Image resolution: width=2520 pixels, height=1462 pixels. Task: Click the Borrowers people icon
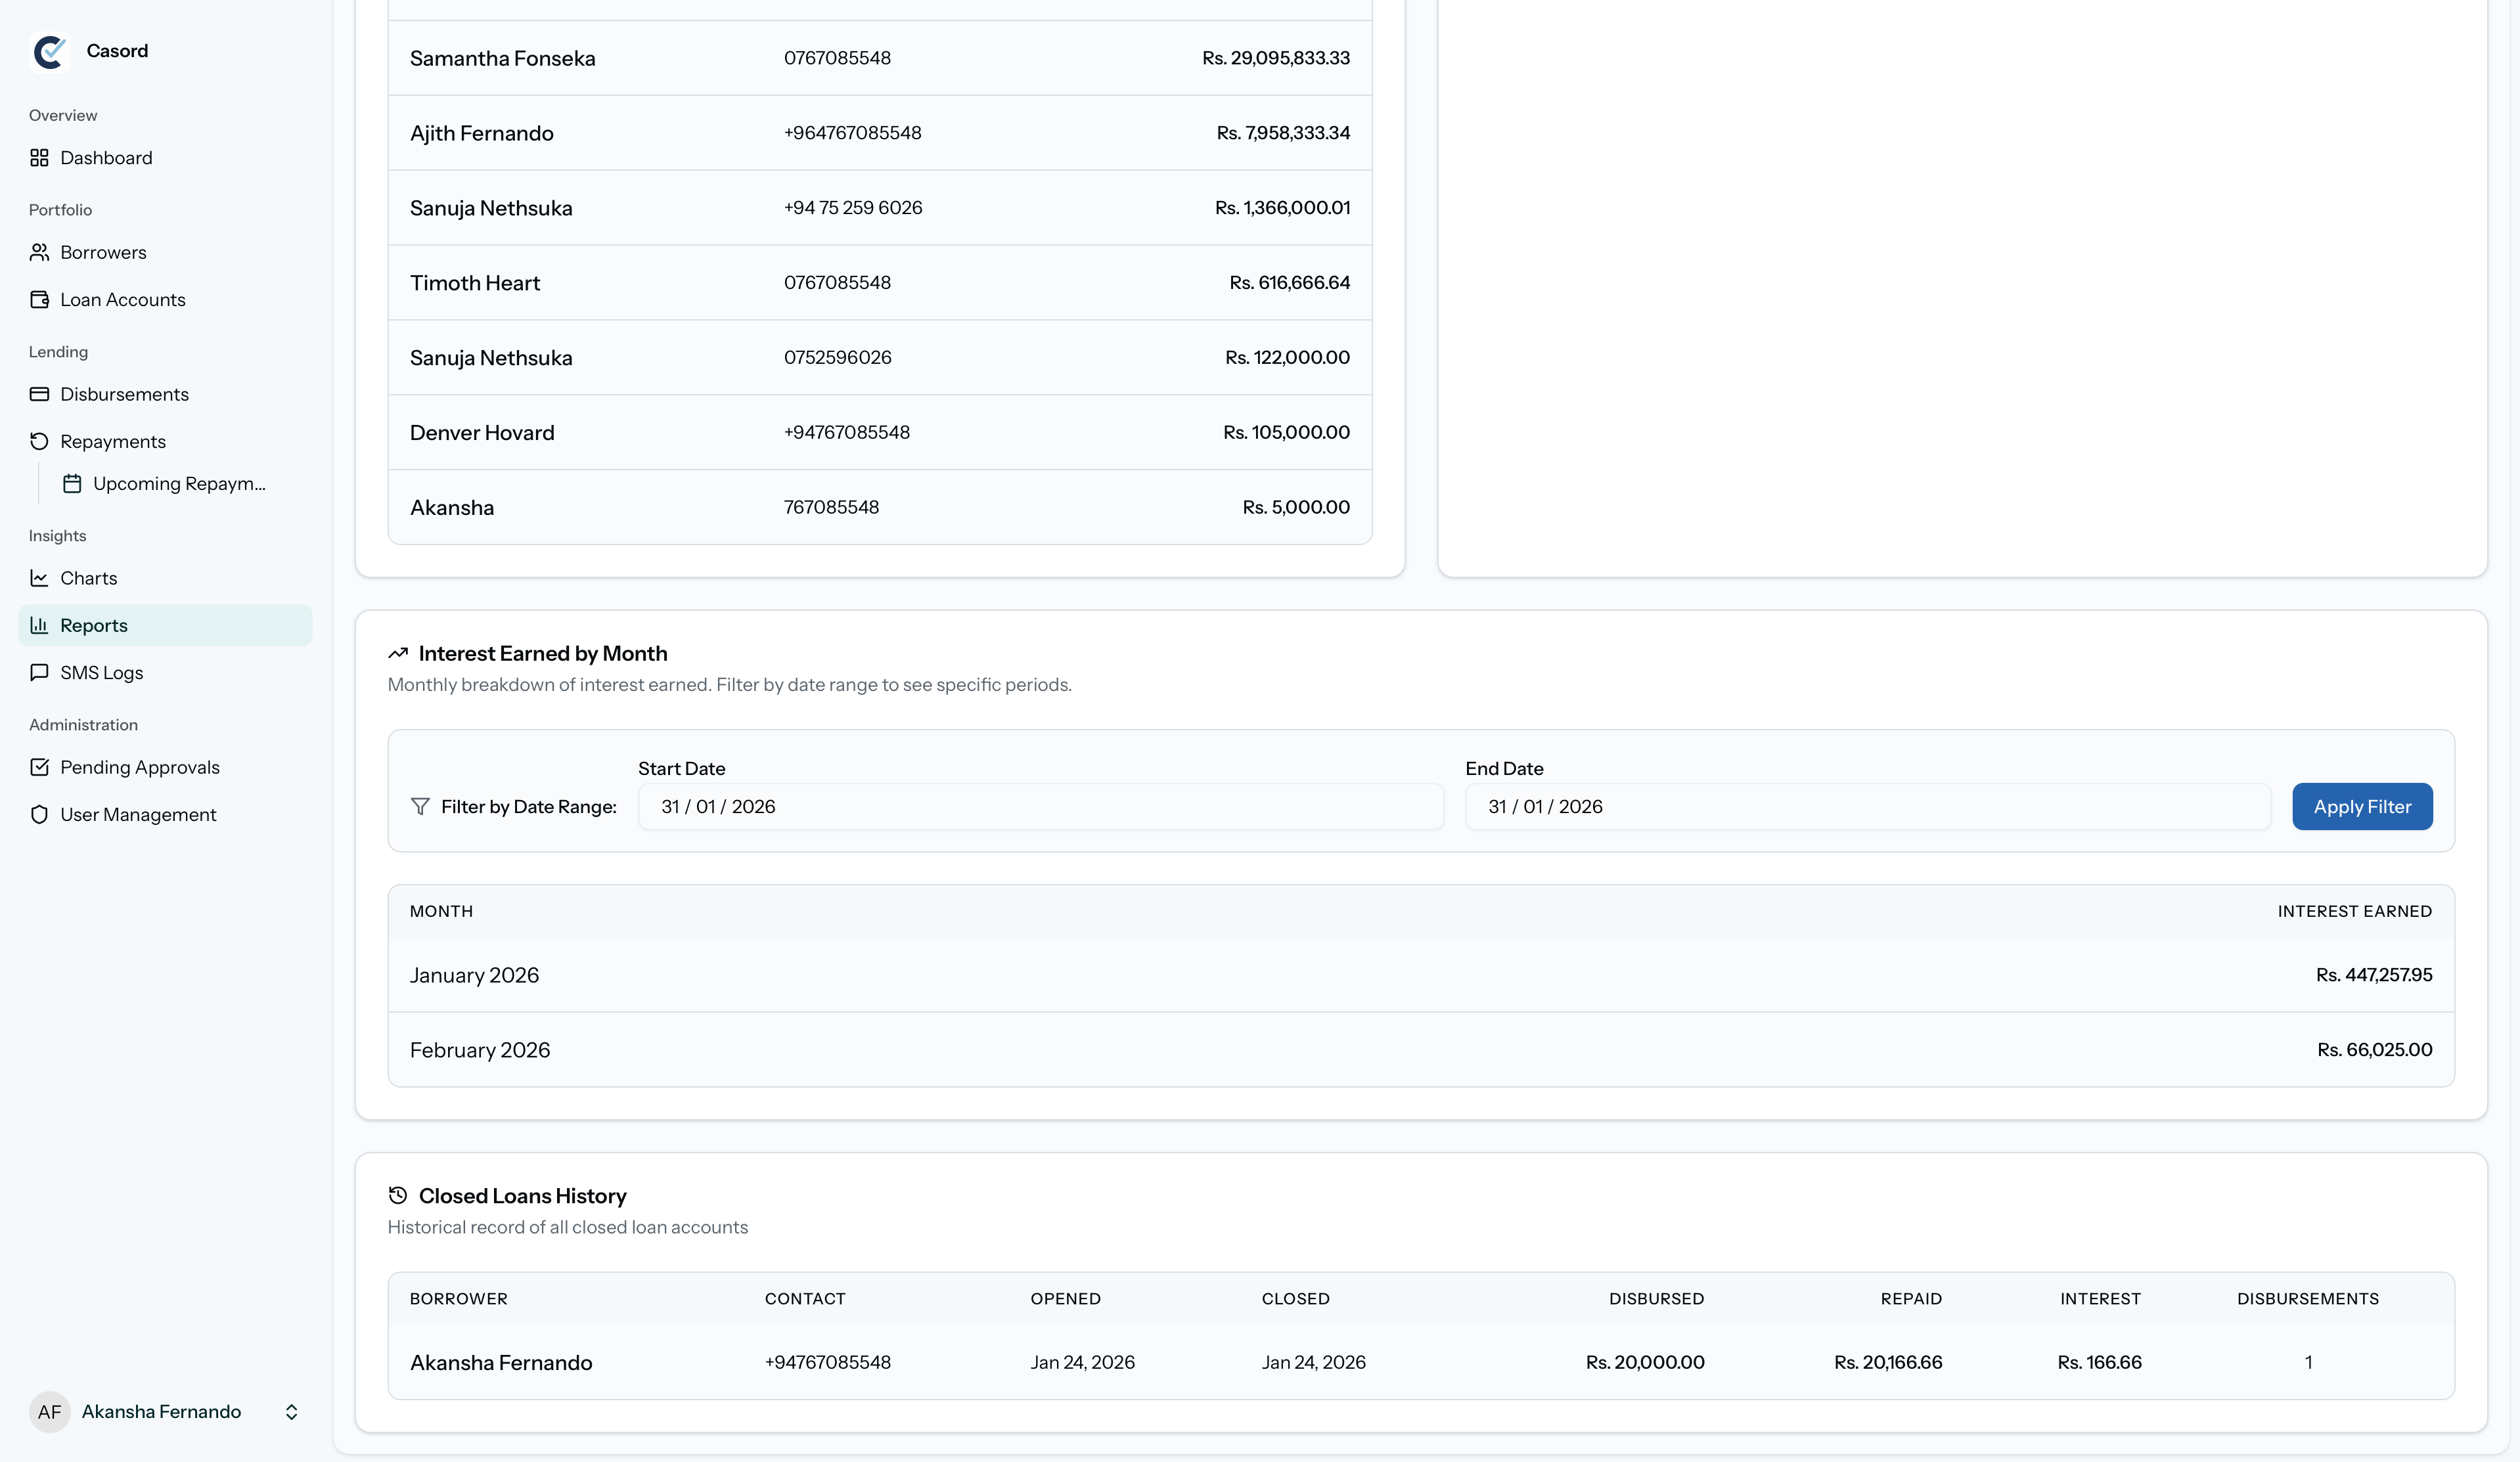pyautogui.click(x=39, y=252)
